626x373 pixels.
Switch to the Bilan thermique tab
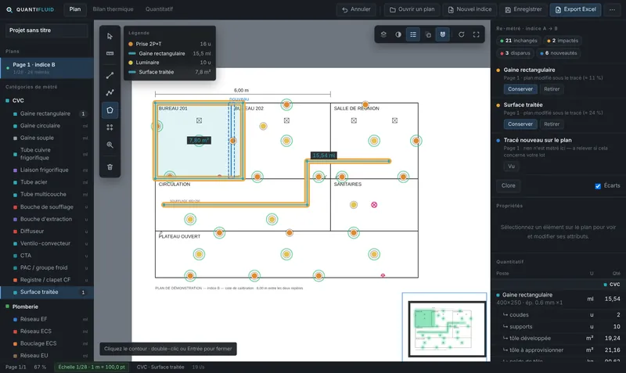pyautogui.click(x=113, y=9)
